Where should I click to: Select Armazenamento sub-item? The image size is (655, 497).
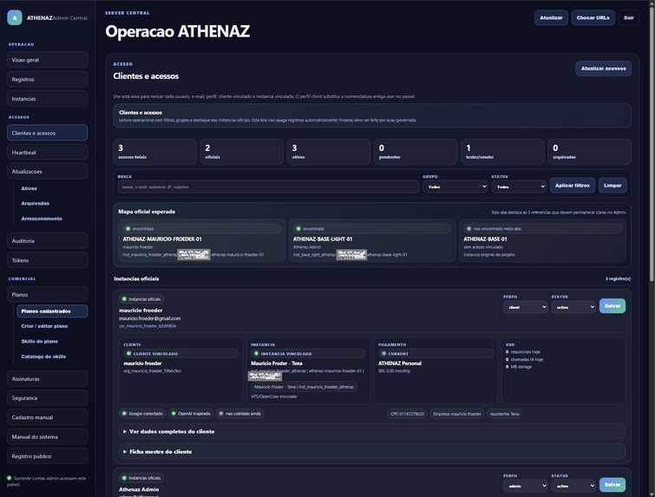(x=42, y=219)
